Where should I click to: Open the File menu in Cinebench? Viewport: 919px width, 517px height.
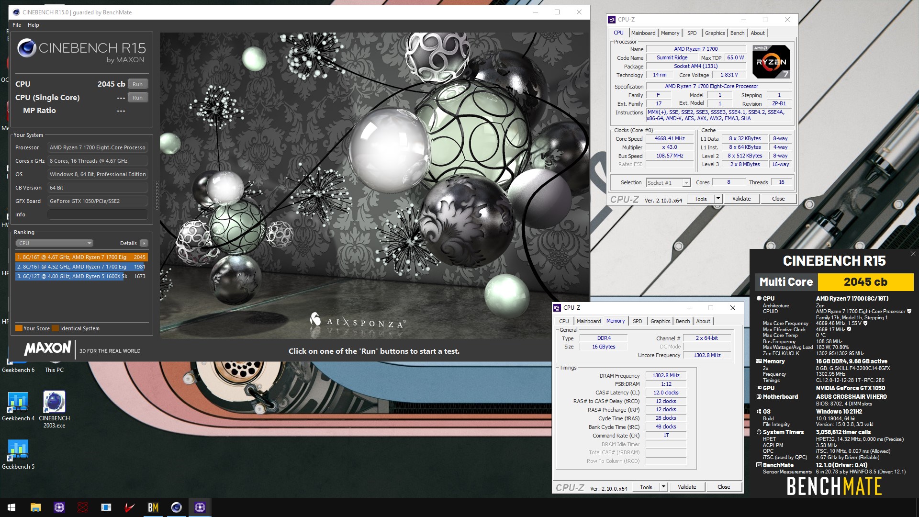[x=17, y=25]
